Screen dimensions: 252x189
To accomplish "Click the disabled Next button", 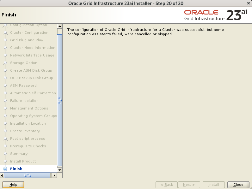I will 189,185.
